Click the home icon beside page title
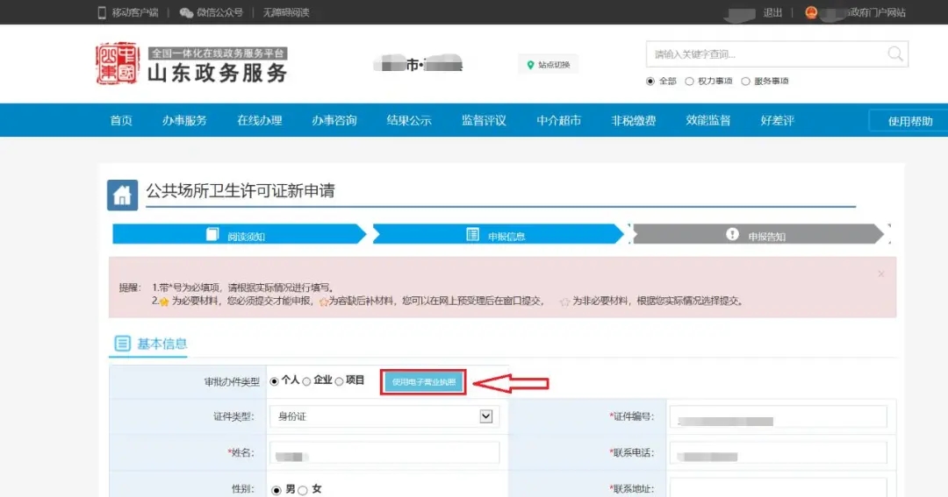The width and height of the screenshot is (948, 497). (122, 195)
